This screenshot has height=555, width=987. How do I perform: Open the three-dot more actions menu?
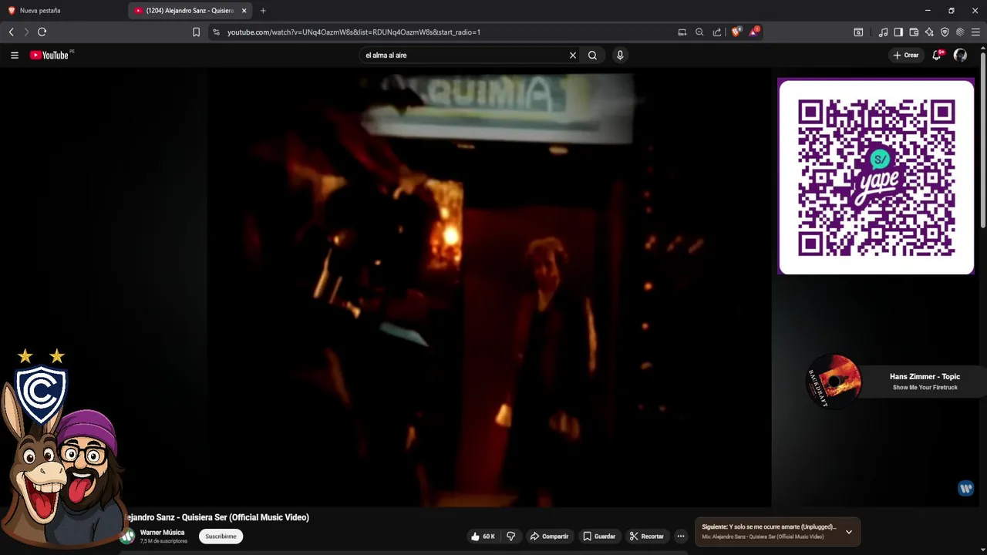click(x=681, y=536)
